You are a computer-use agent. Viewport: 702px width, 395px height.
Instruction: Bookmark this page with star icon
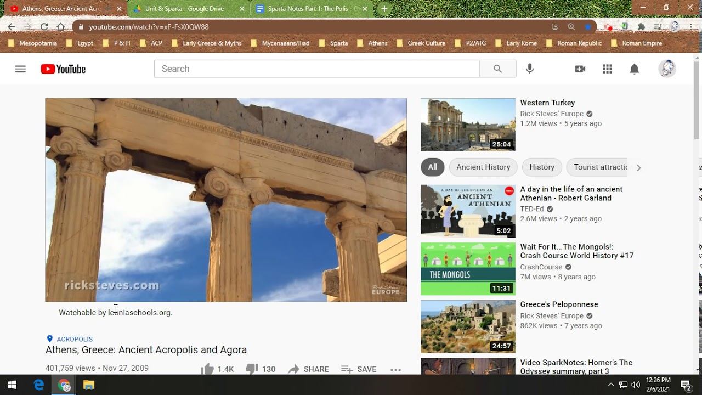(588, 26)
